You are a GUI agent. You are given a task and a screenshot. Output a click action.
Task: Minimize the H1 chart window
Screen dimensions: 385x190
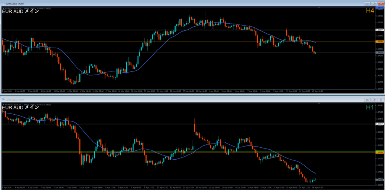click(x=367, y=100)
